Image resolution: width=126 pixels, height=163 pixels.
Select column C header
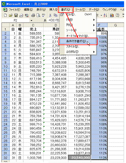point(33,25)
